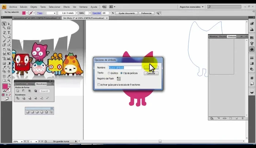
Task: Select the Selection arrow tool
Action: point(4,24)
